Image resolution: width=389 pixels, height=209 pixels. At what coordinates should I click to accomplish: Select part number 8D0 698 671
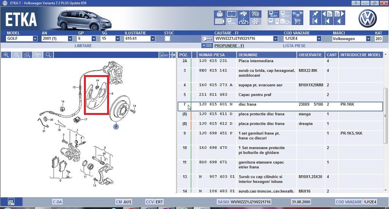[213, 162]
